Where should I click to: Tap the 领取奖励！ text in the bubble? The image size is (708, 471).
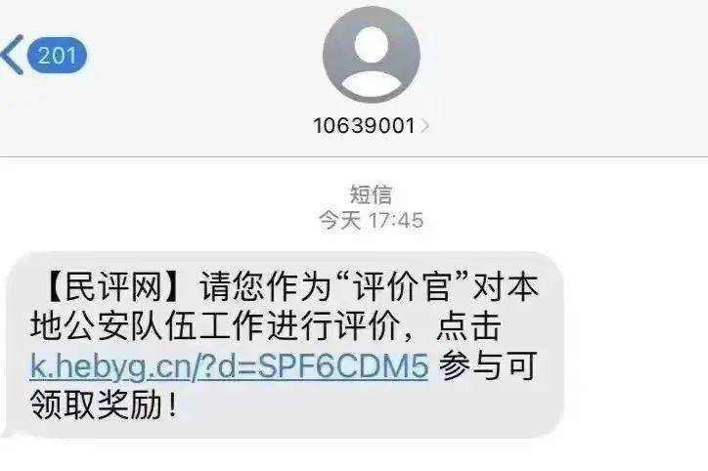[x=105, y=405]
